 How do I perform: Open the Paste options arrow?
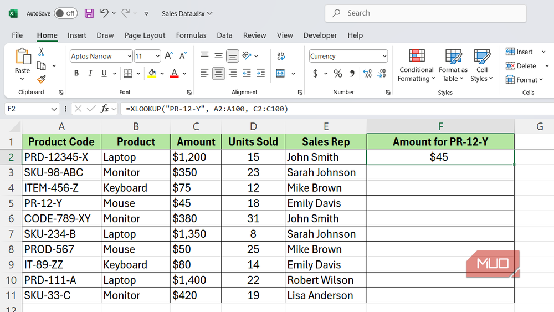22,79
